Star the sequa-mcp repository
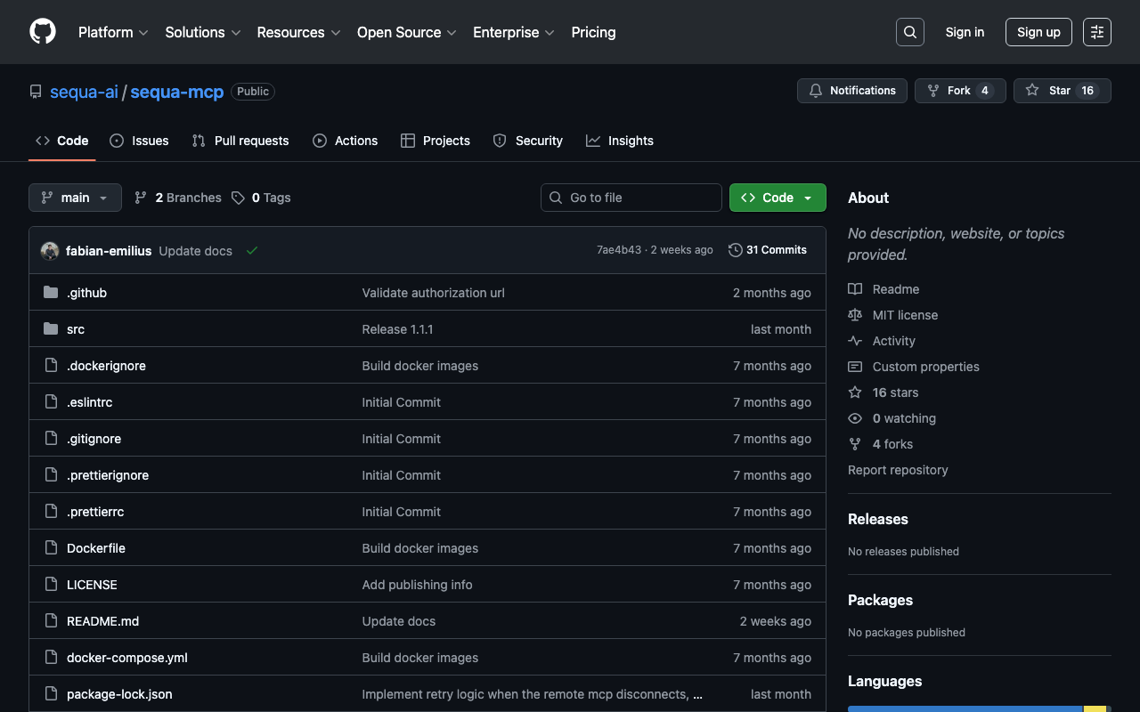 click(1062, 91)
